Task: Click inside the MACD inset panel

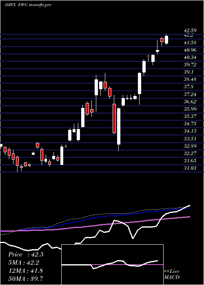Action: 112,265
